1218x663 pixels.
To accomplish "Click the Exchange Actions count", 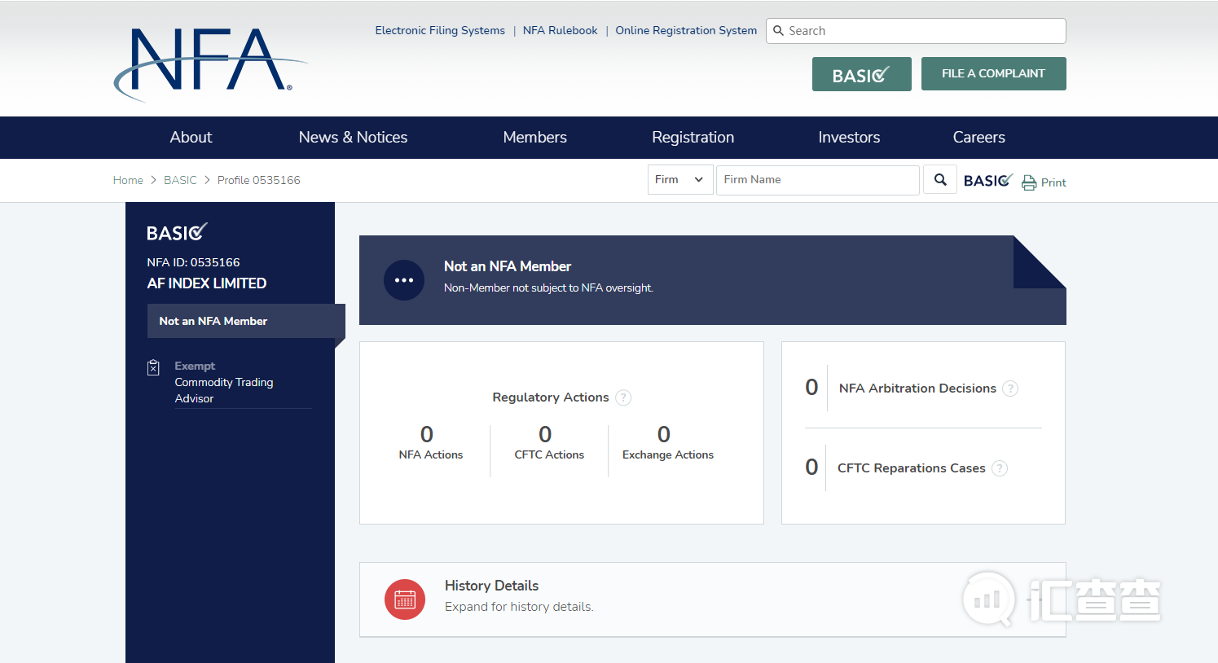I will click(664, 434).
